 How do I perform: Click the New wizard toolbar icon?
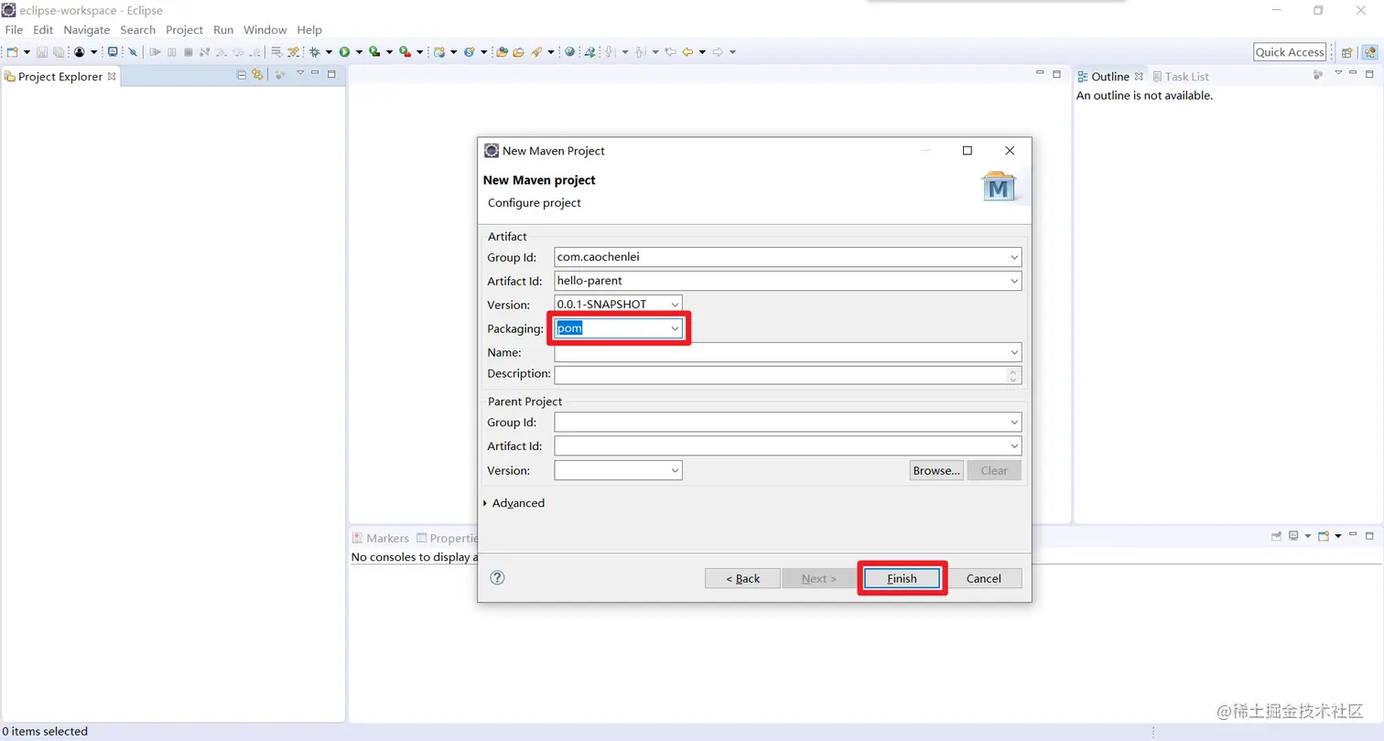tap(12, 52)
